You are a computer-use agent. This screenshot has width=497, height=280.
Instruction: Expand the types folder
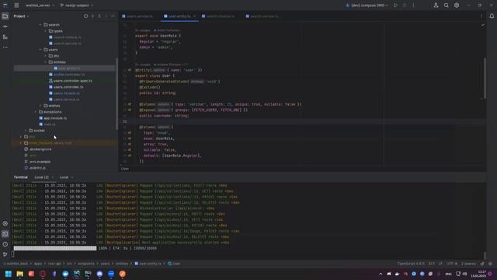point(46,31)
